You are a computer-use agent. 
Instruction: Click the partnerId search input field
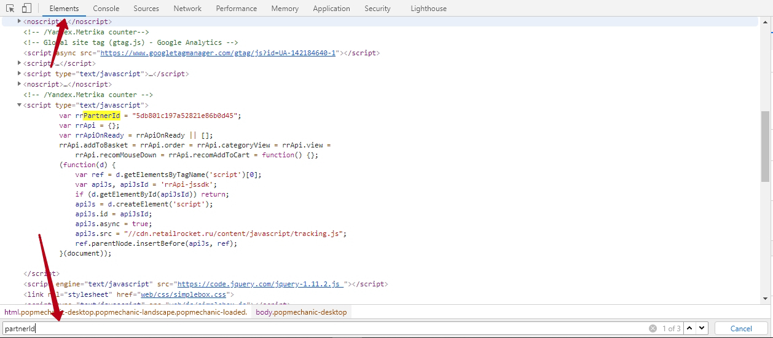pyautogui.click(x=307, y=328)
